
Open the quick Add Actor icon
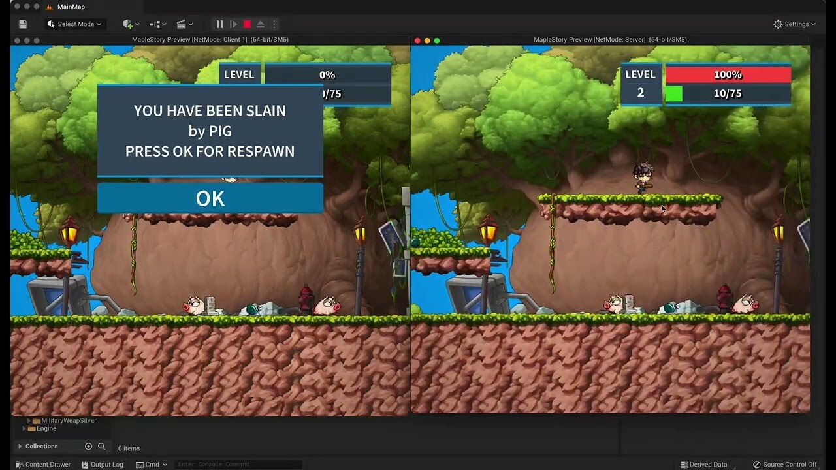tap(129, 24)
